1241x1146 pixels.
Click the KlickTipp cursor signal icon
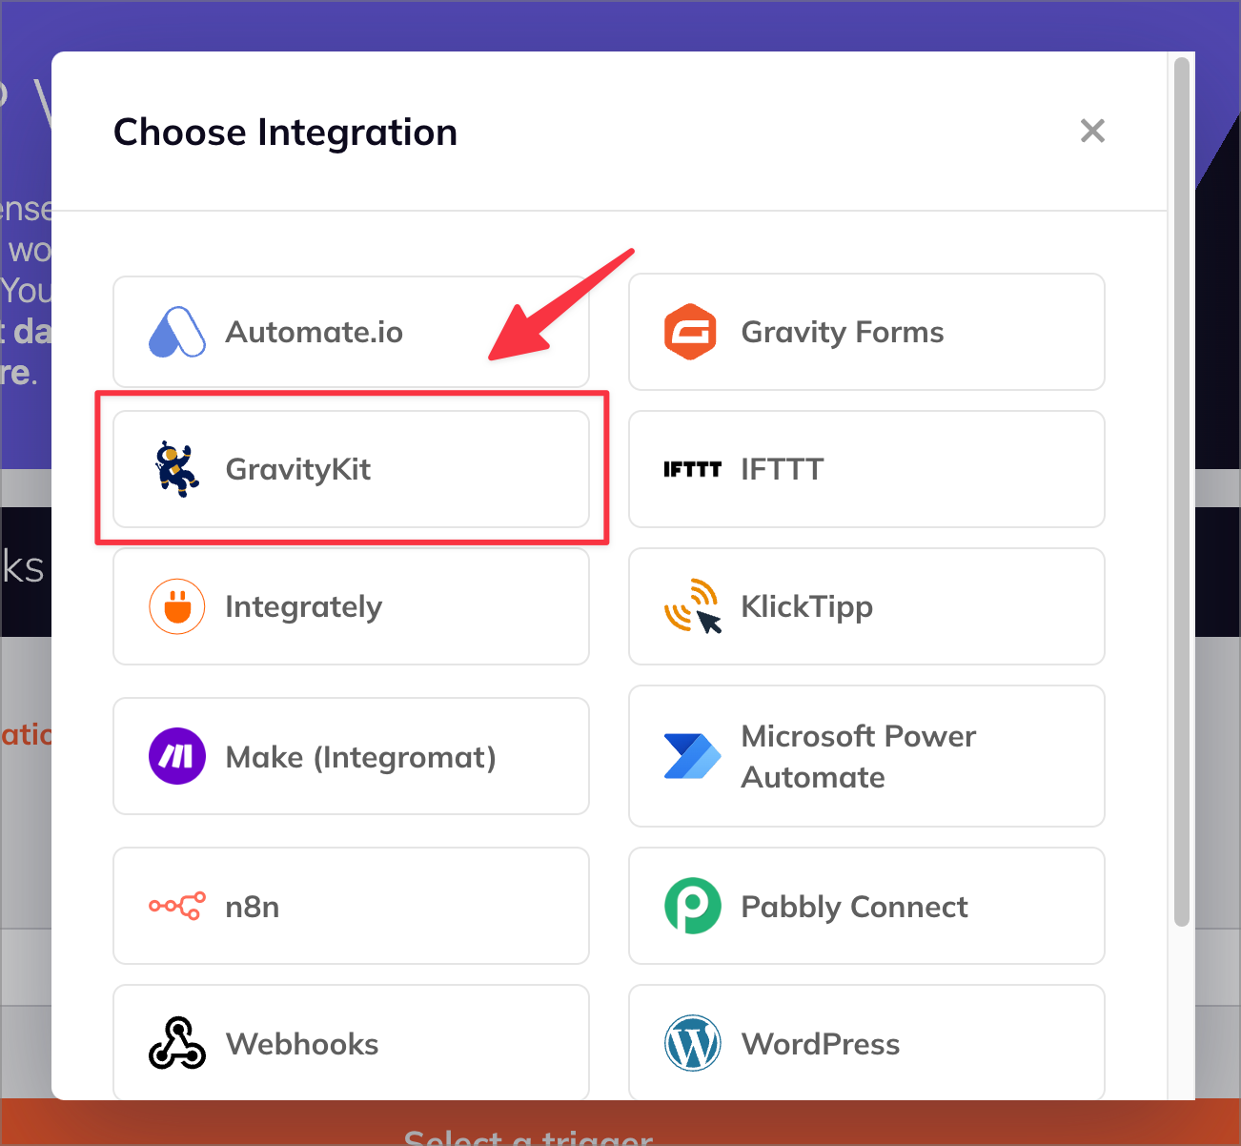point(693,606)
